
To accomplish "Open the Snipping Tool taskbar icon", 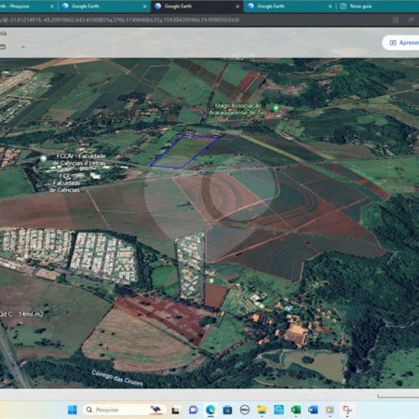I will coord(346,410).
